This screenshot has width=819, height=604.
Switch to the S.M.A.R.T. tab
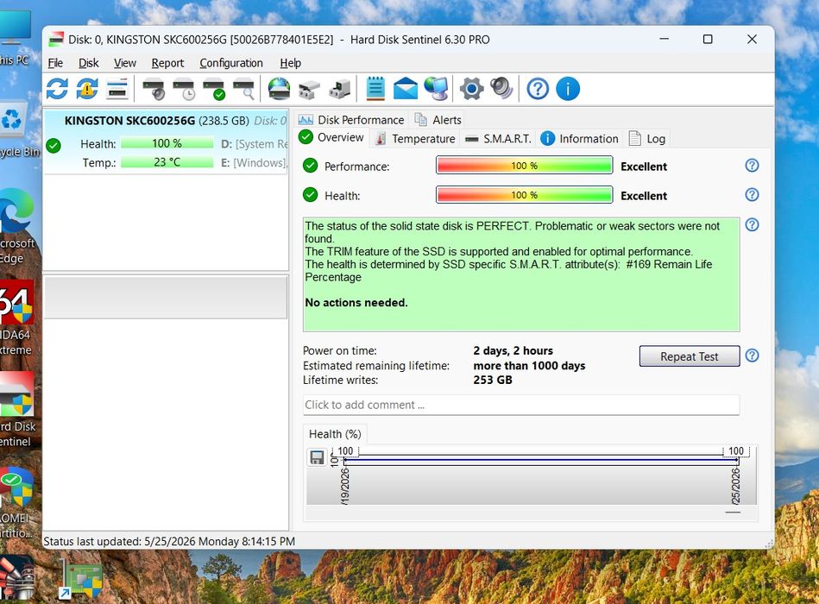click(x=498, y=139)
